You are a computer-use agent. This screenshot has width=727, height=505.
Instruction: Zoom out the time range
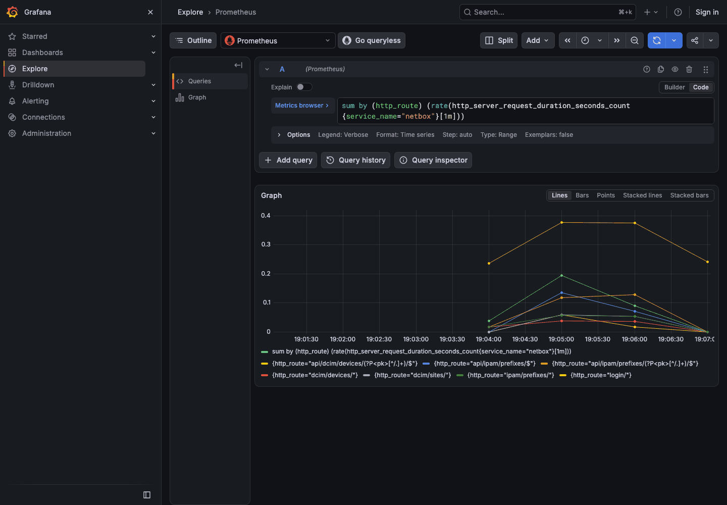[x=635, y=40]
